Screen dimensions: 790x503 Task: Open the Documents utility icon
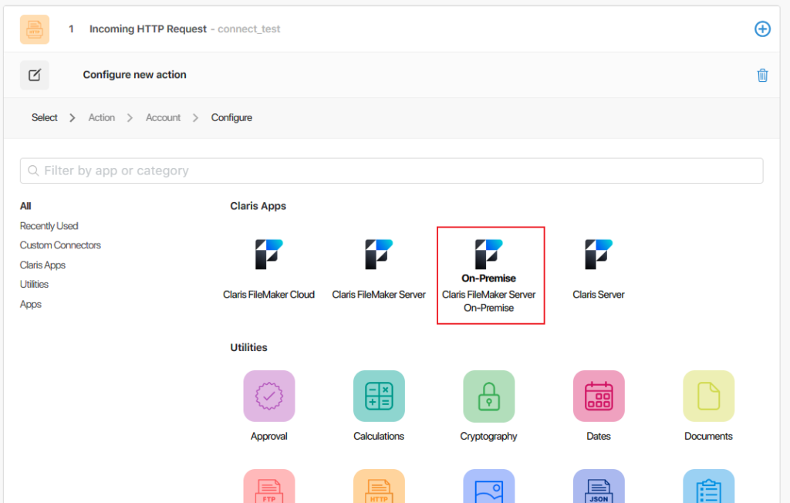coord(708,396)
